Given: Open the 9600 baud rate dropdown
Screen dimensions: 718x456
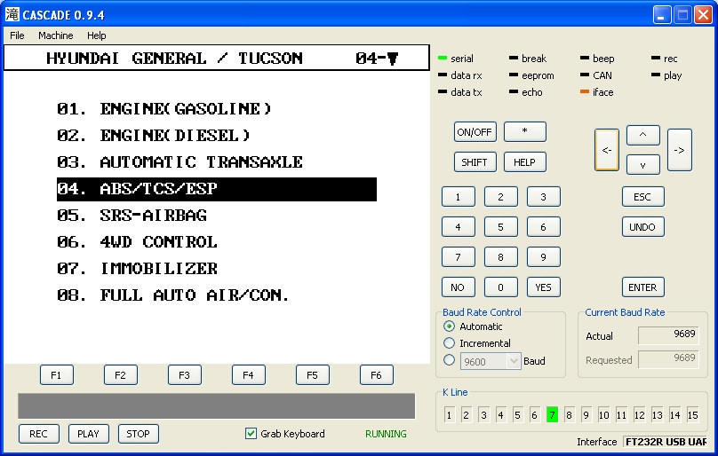Looking at the screenshot, I should click(514, 361).
